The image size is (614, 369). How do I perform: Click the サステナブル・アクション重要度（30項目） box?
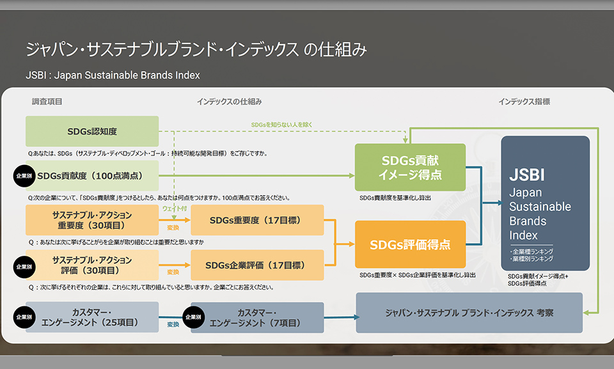pyautogui.click(x=92, y=221)
